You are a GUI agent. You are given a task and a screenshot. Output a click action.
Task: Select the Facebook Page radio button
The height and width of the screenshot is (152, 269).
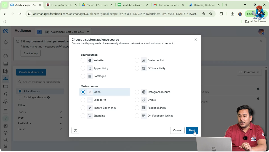[137, 108]
